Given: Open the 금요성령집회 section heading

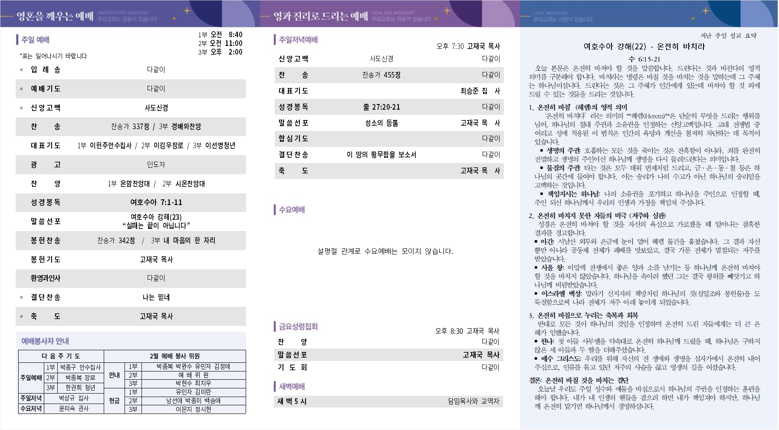Looking at the screenshot, I should 298,326.
